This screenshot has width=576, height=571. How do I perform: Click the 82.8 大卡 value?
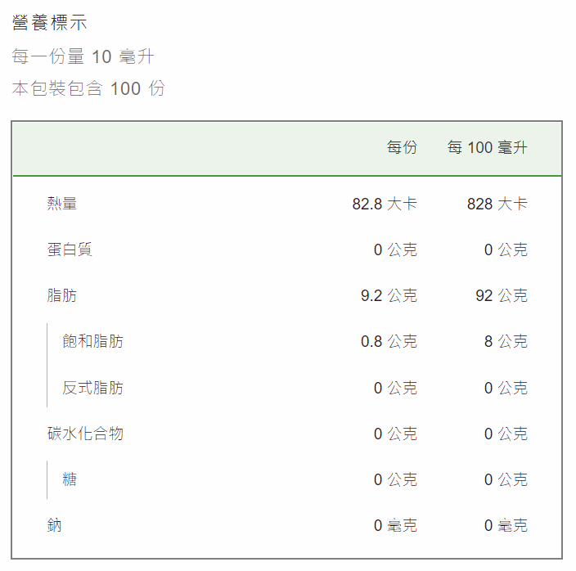(385, 204)
